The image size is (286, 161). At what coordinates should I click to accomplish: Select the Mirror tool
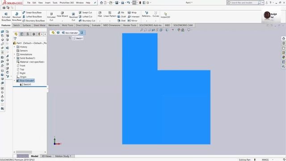[133, 21]
